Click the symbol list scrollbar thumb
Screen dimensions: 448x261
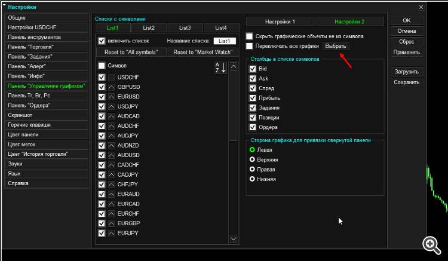tap(234, 106)
